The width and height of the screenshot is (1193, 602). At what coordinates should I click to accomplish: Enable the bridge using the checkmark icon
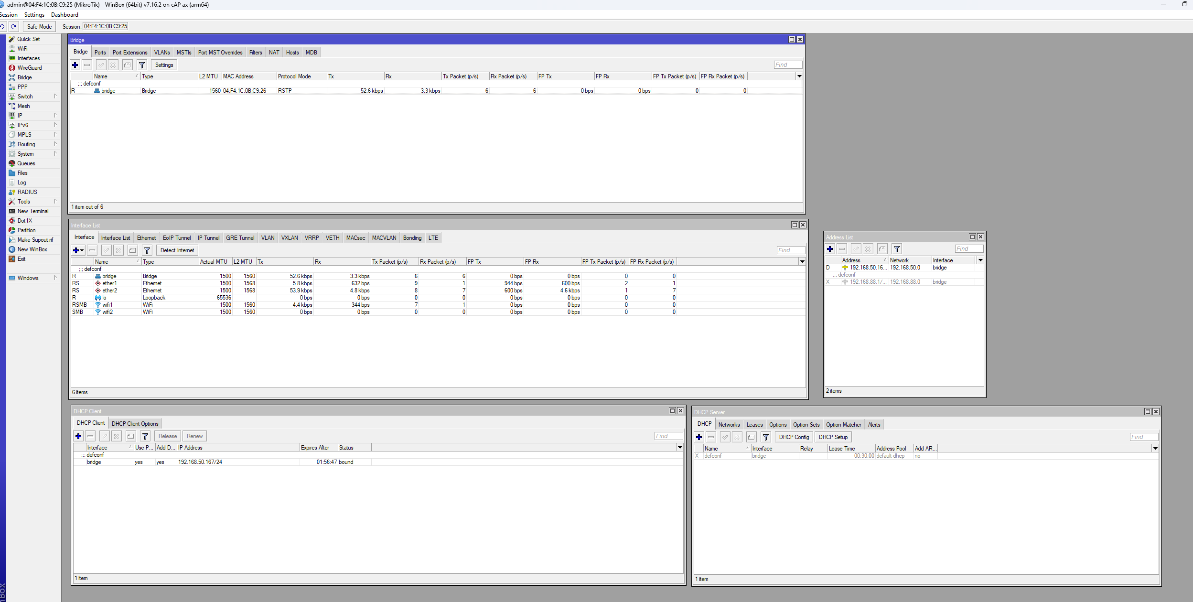click(100, 64)
